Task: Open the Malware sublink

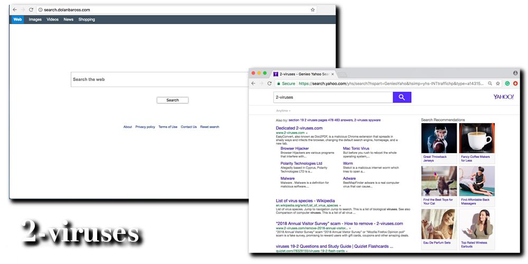Action: tap(288, 178)
